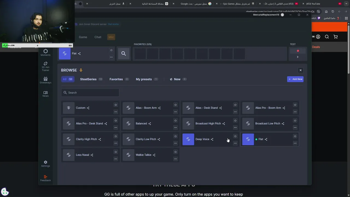Viewport: 350px width, 197px height.
Task: Open more options for Clarity Low Pitch
Action: point(176,143)
